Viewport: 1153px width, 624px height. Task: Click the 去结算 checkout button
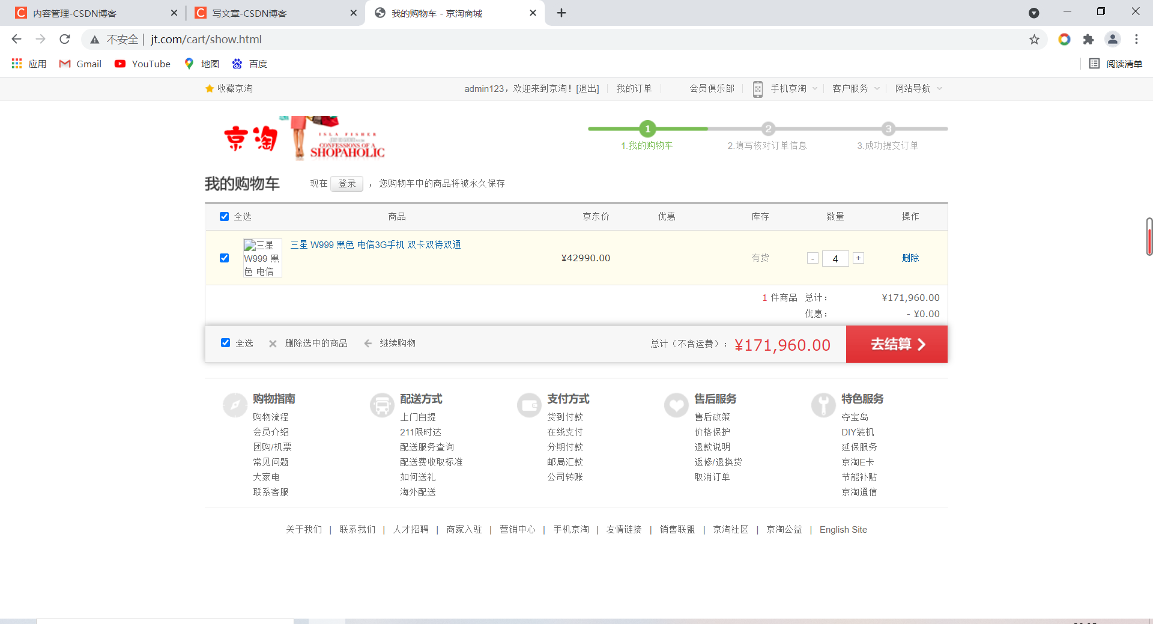point(897,344)
